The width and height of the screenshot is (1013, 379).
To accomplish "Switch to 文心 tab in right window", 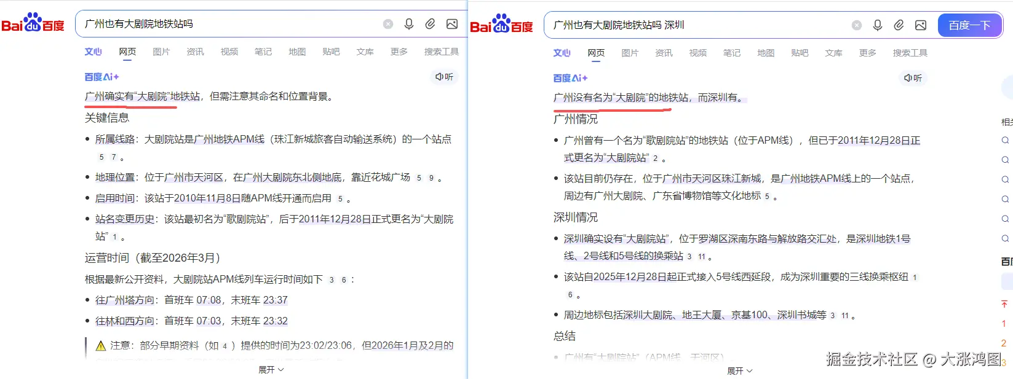I will (562, 53).
